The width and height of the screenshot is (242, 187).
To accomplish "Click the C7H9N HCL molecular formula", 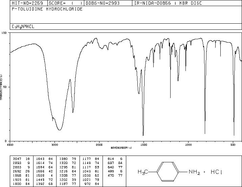I will (23, 27).
